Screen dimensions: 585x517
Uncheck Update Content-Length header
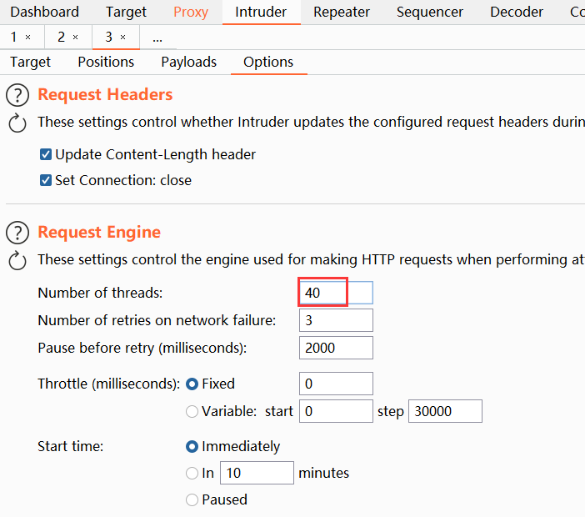(x=46, y=155)
